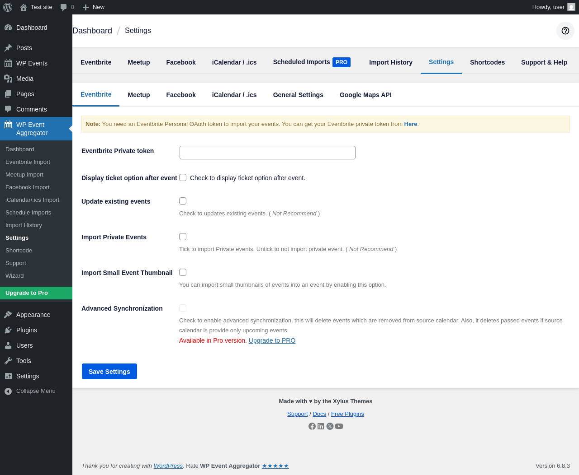
Task: Check the Import Private Events checkbox
Action: [183, 237]
